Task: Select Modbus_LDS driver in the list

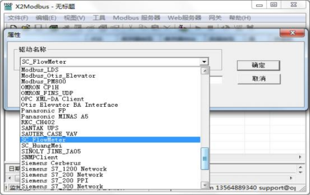Action: tap(110, 70)
